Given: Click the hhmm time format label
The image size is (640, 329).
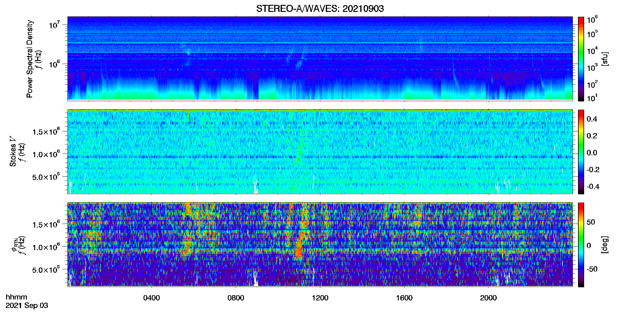Looking at the screenshot, I should [x=16, y=297].
